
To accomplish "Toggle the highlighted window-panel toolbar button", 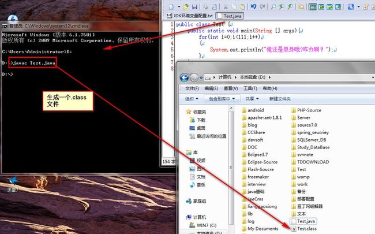I will 313,7.
